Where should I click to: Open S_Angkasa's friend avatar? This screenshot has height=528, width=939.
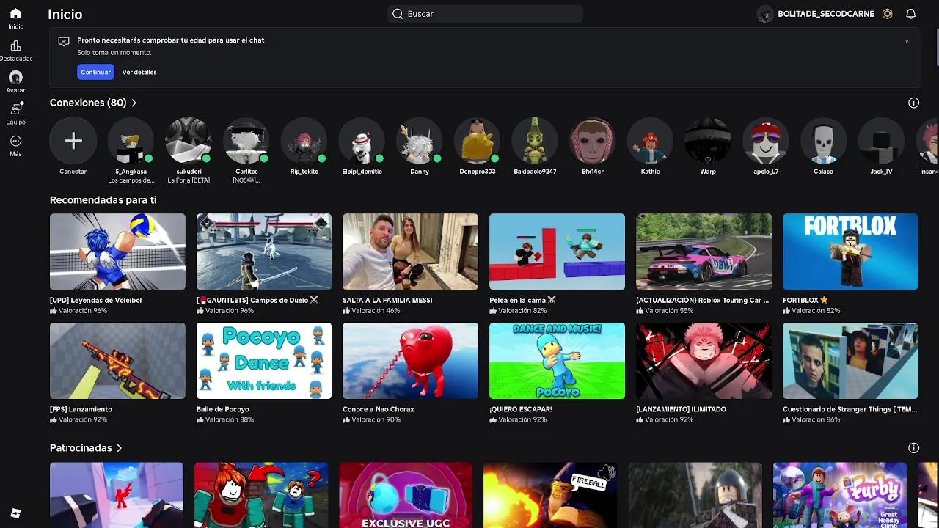pyautogui.click(x=131, y=141)
